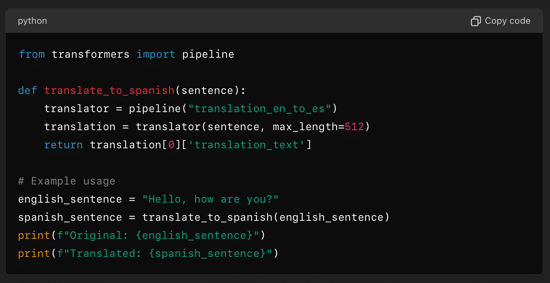Click the # Example usage comment
Image resolution: width=550 pixels, height=283 pixels.
(66, 181)
